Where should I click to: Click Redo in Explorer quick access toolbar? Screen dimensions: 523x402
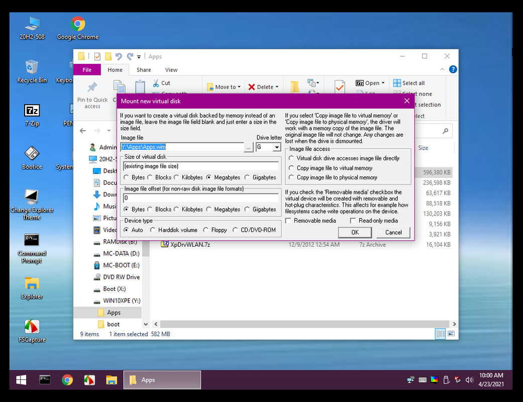[130, 56]
